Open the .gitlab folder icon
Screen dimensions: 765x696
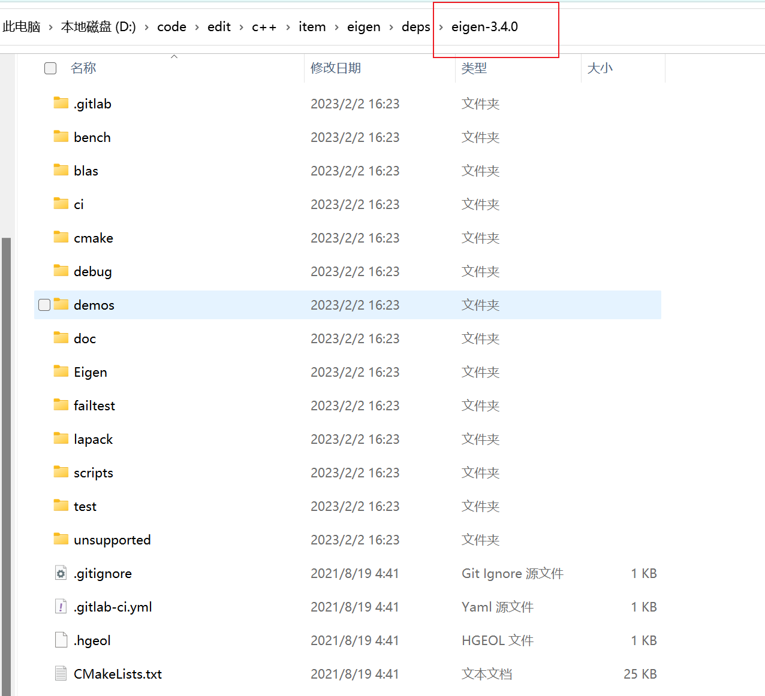coord(61,102)
